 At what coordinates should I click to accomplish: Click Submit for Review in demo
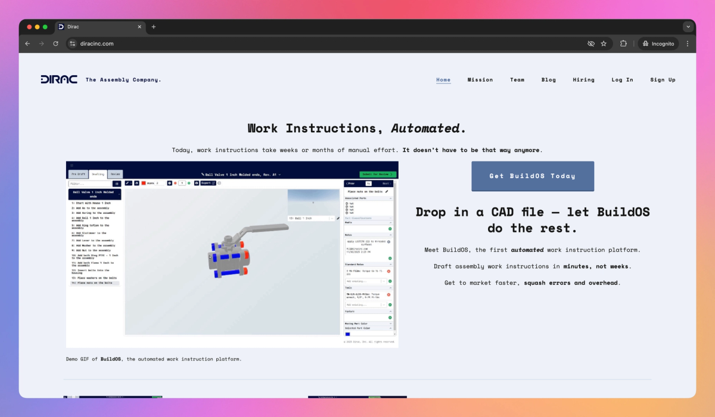(x=378, y=174)
